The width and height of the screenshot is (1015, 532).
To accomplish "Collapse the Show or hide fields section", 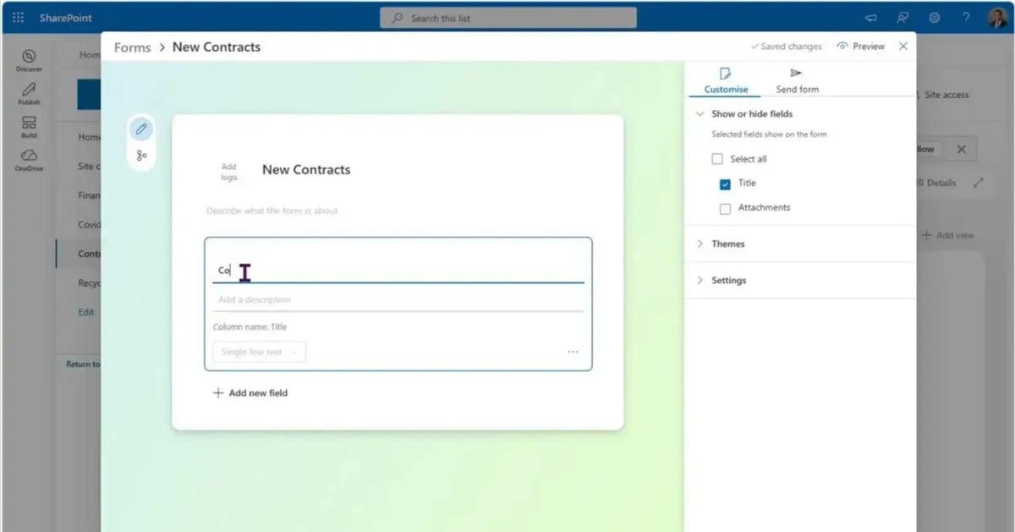I will click(700, 113).
